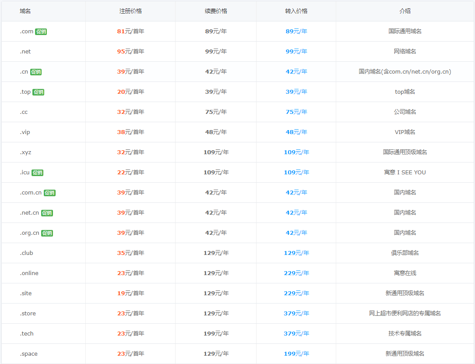Select the 199元/年 transfer price for .space

pyautogui.click(x=296, y=354)
